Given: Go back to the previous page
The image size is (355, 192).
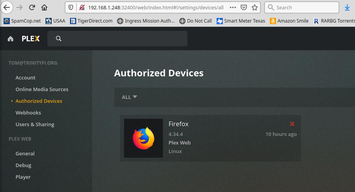Looking at the screenshot, I should [x=7, y=7].
